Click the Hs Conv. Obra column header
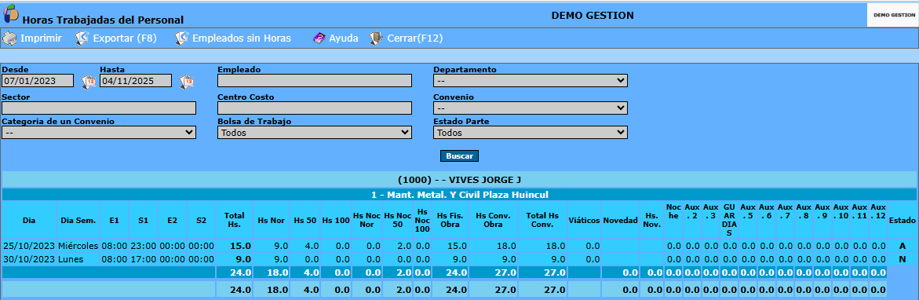The width and height of the screenshot is (919, 300). [x=494, y=221]
